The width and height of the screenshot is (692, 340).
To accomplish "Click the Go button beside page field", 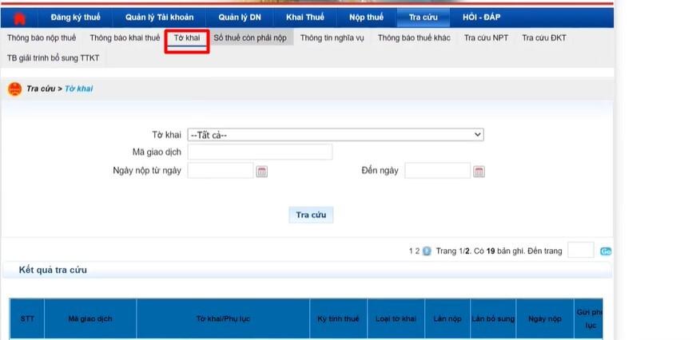I will click(x=606, y=251).
